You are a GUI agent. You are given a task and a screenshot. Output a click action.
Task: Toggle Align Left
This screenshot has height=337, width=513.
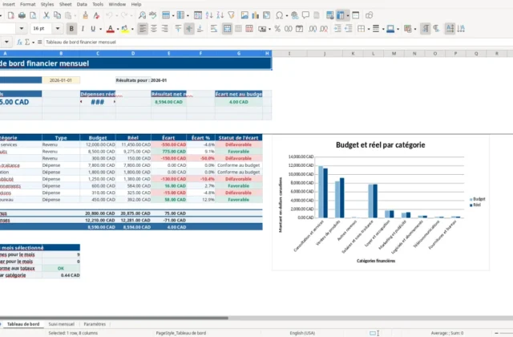(143, 29)
